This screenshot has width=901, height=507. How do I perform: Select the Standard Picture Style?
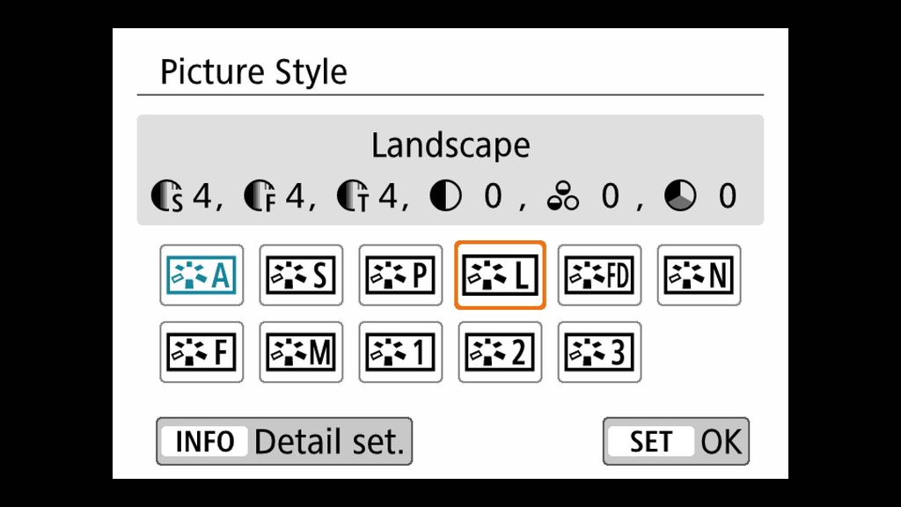300,276
